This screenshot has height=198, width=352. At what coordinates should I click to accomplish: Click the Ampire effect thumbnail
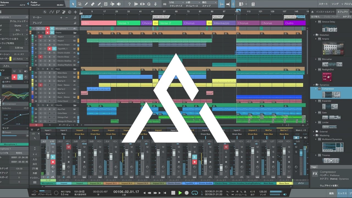[x=333, y=49]
